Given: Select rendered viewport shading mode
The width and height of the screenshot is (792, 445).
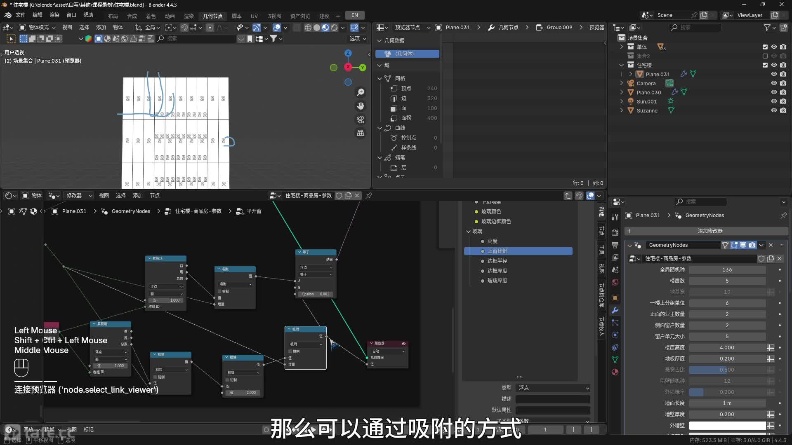Looking at the screenshot, I should coord(334,28).
